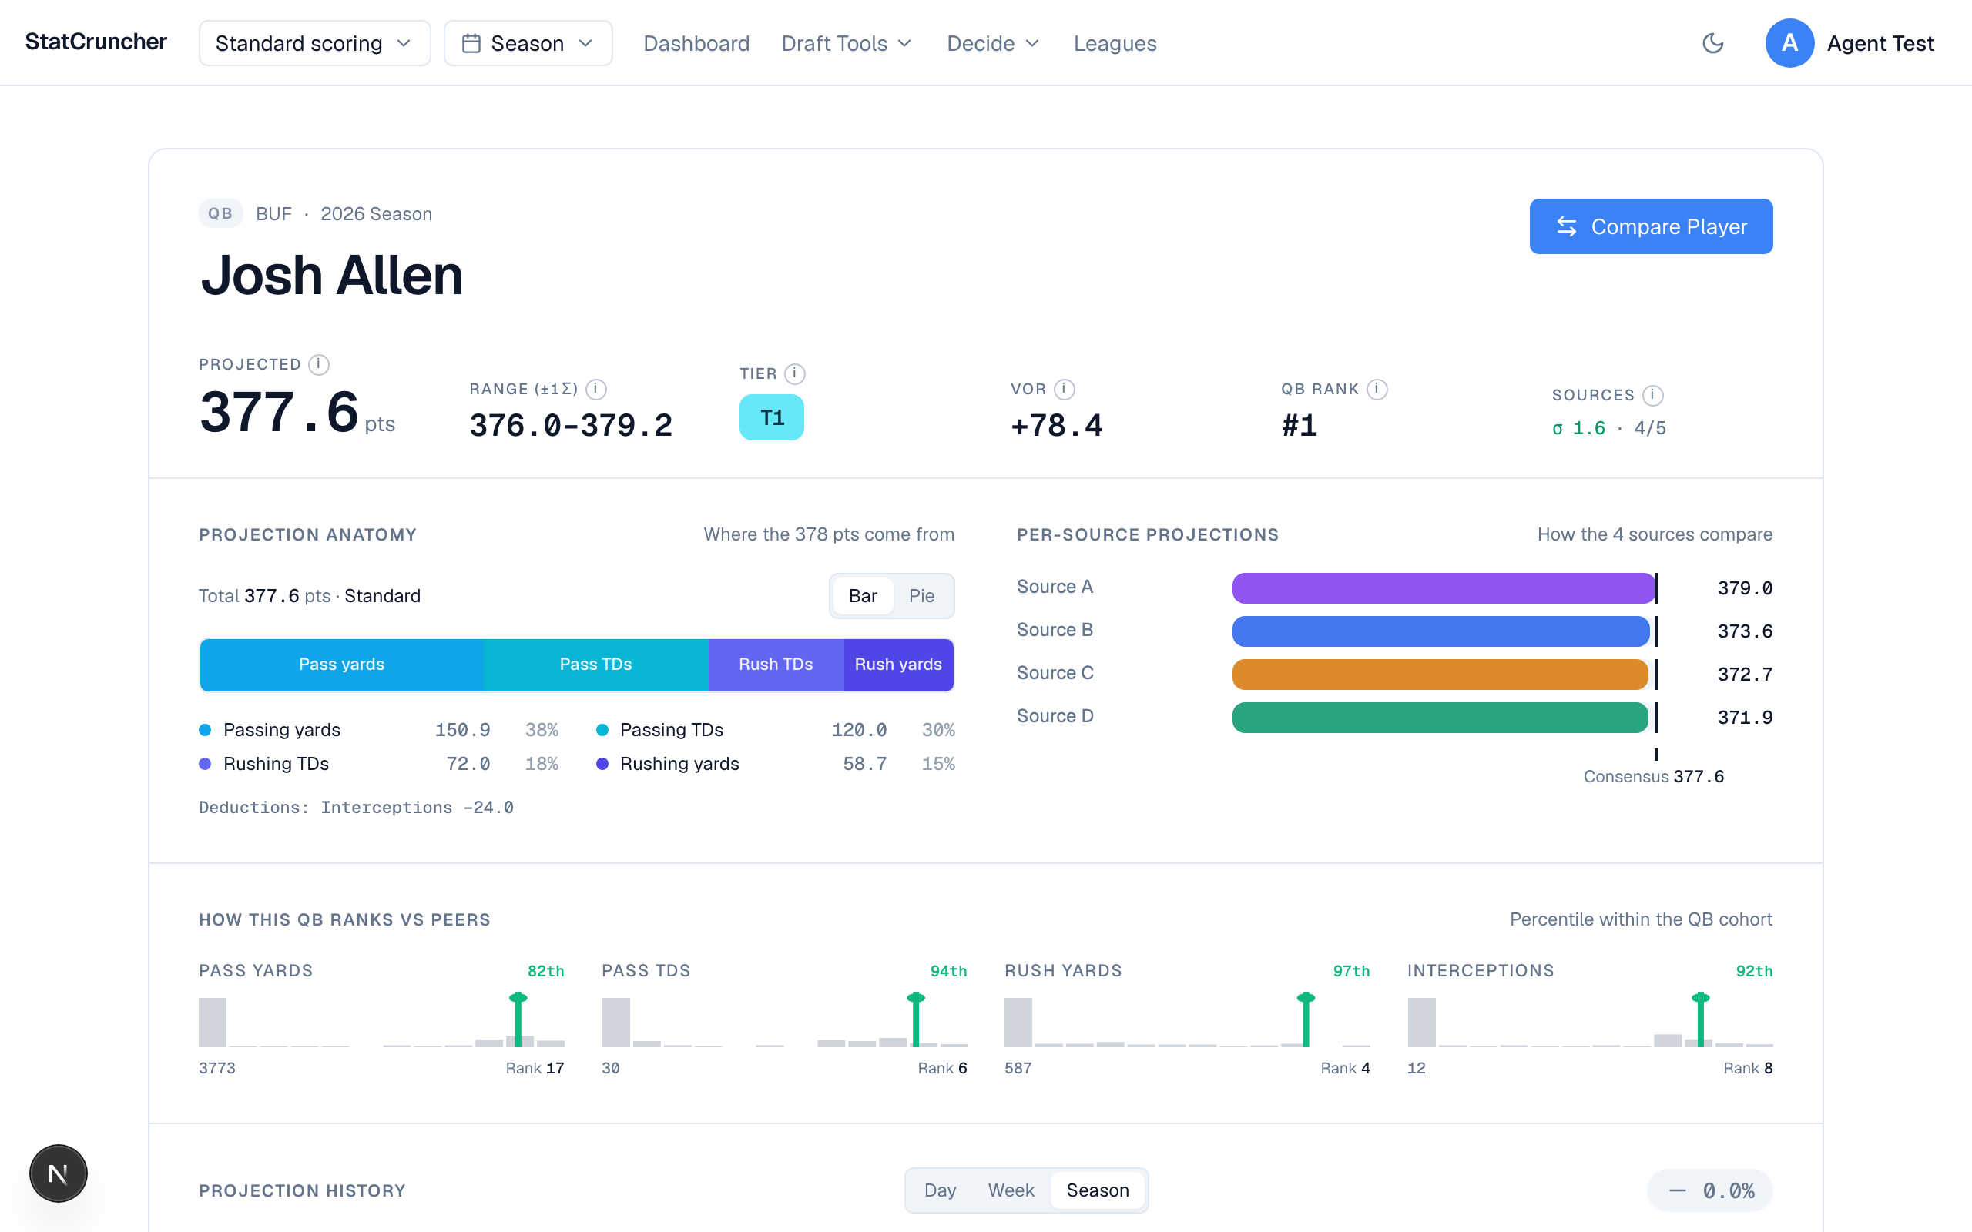Screen dimensions: 1972x1232
Task: Click the Pass TDs bar segment
Action: click(x=595, y=664)
